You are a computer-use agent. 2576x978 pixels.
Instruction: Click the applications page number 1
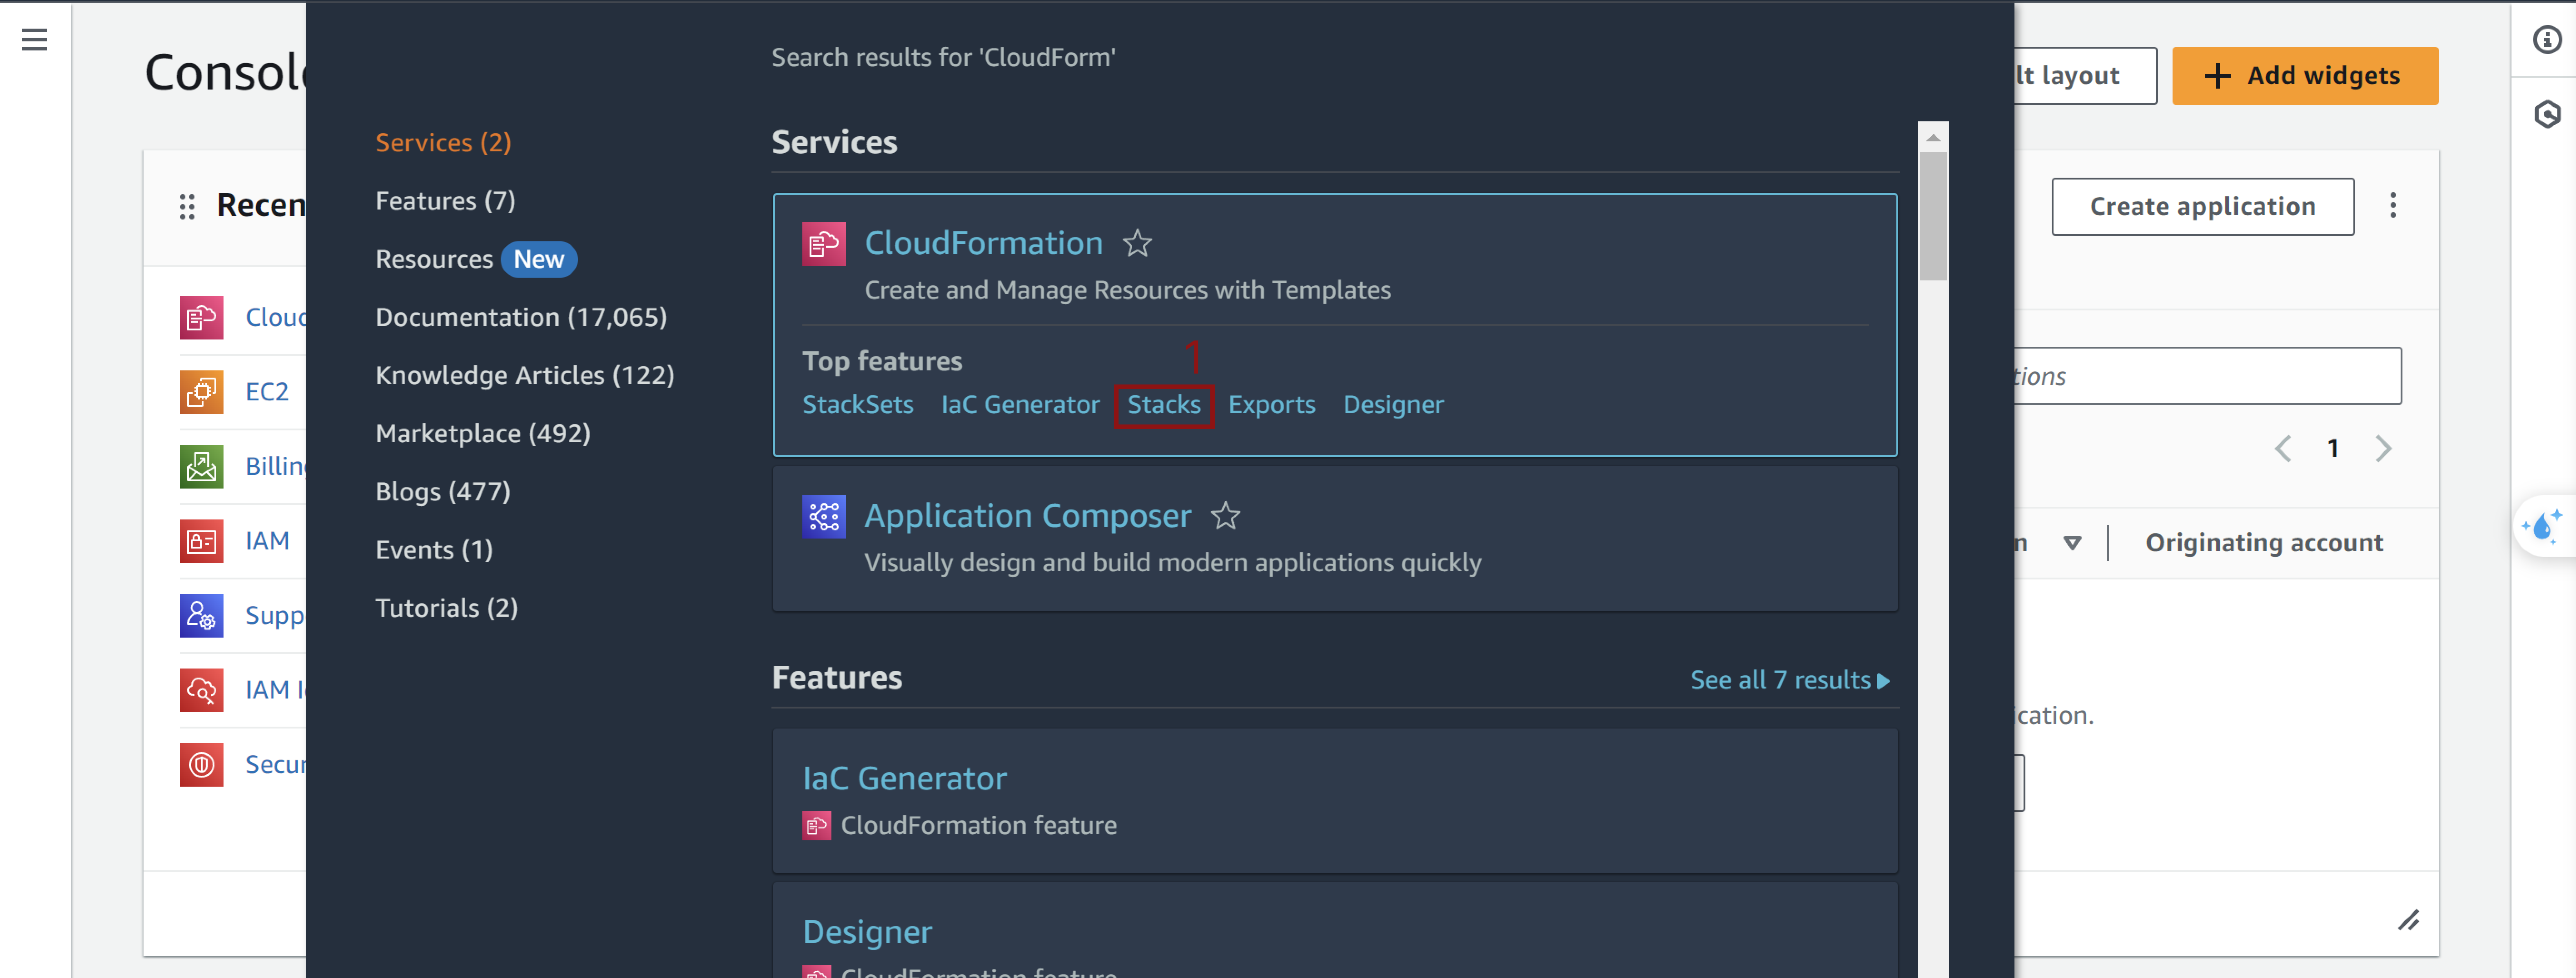click(x=2332, y=448)
